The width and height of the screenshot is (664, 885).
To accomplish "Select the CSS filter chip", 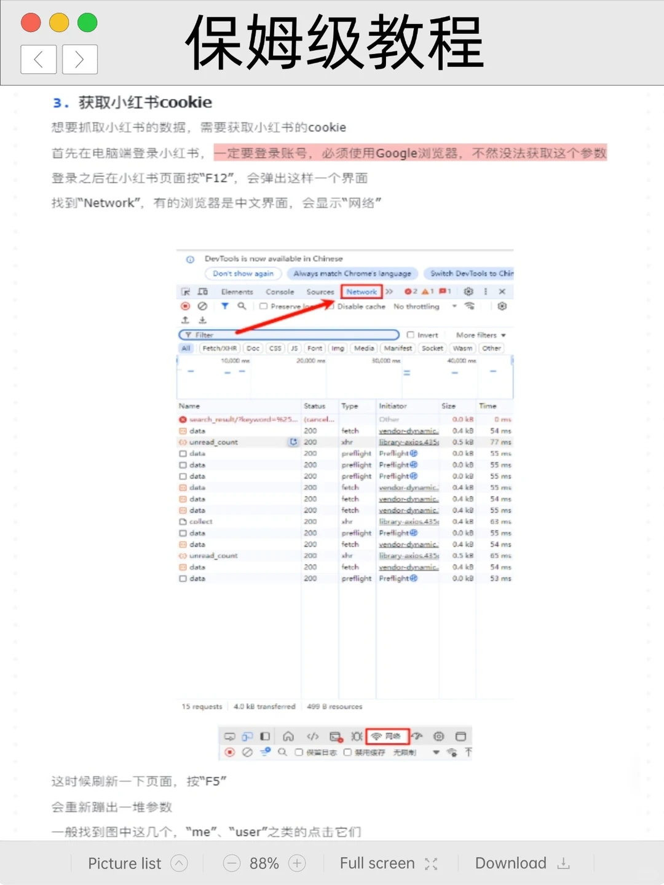I will 275,348.
